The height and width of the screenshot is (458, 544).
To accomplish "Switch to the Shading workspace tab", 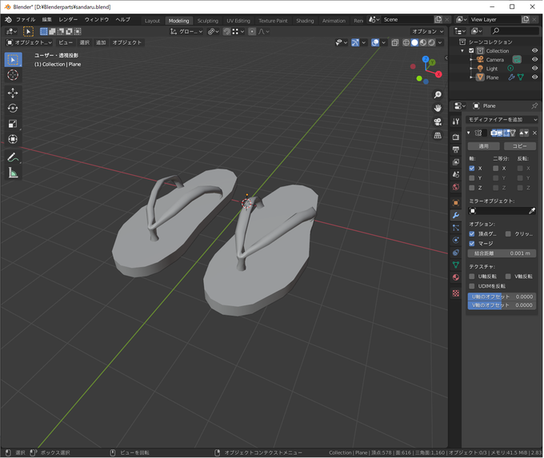I will (x=305, y=21).
